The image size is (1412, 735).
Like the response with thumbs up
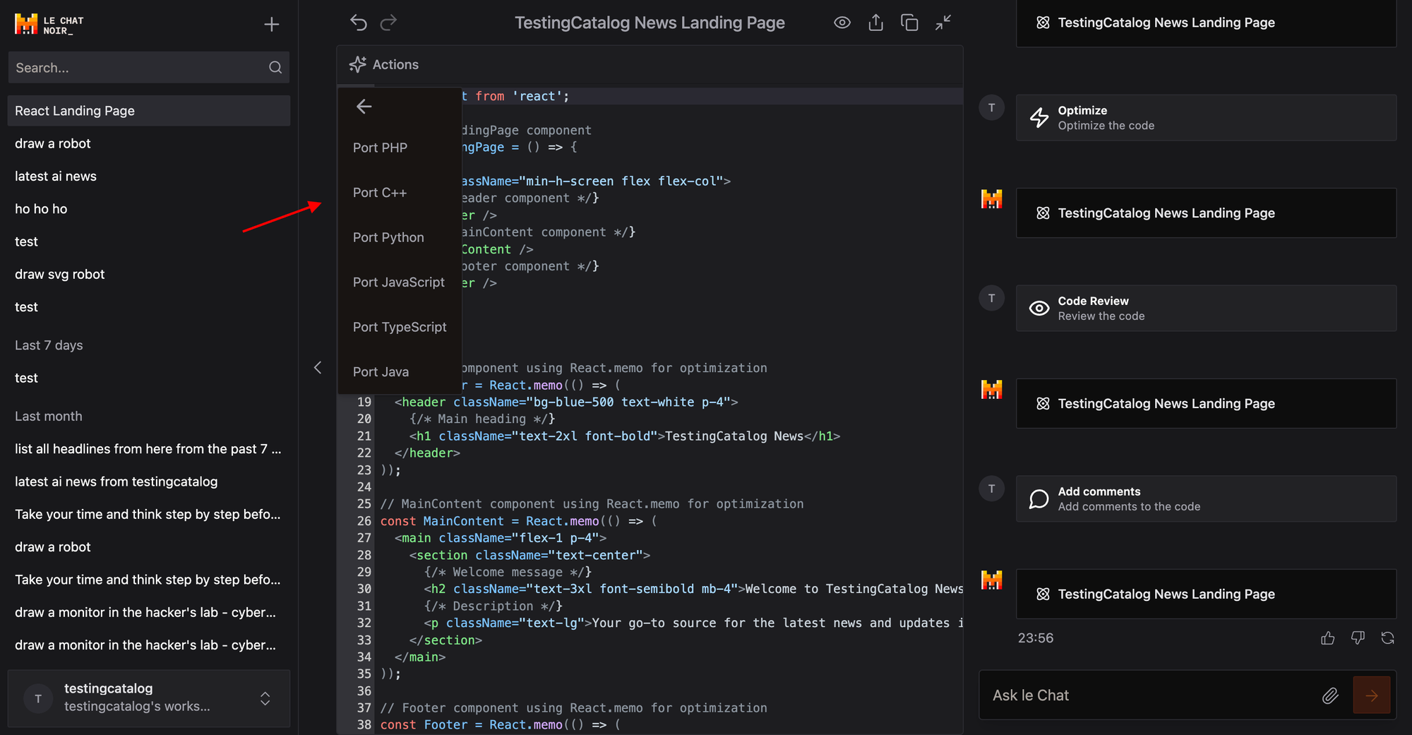1328,638
